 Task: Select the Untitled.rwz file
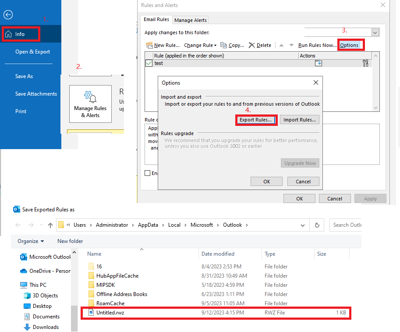coord(216,313)
